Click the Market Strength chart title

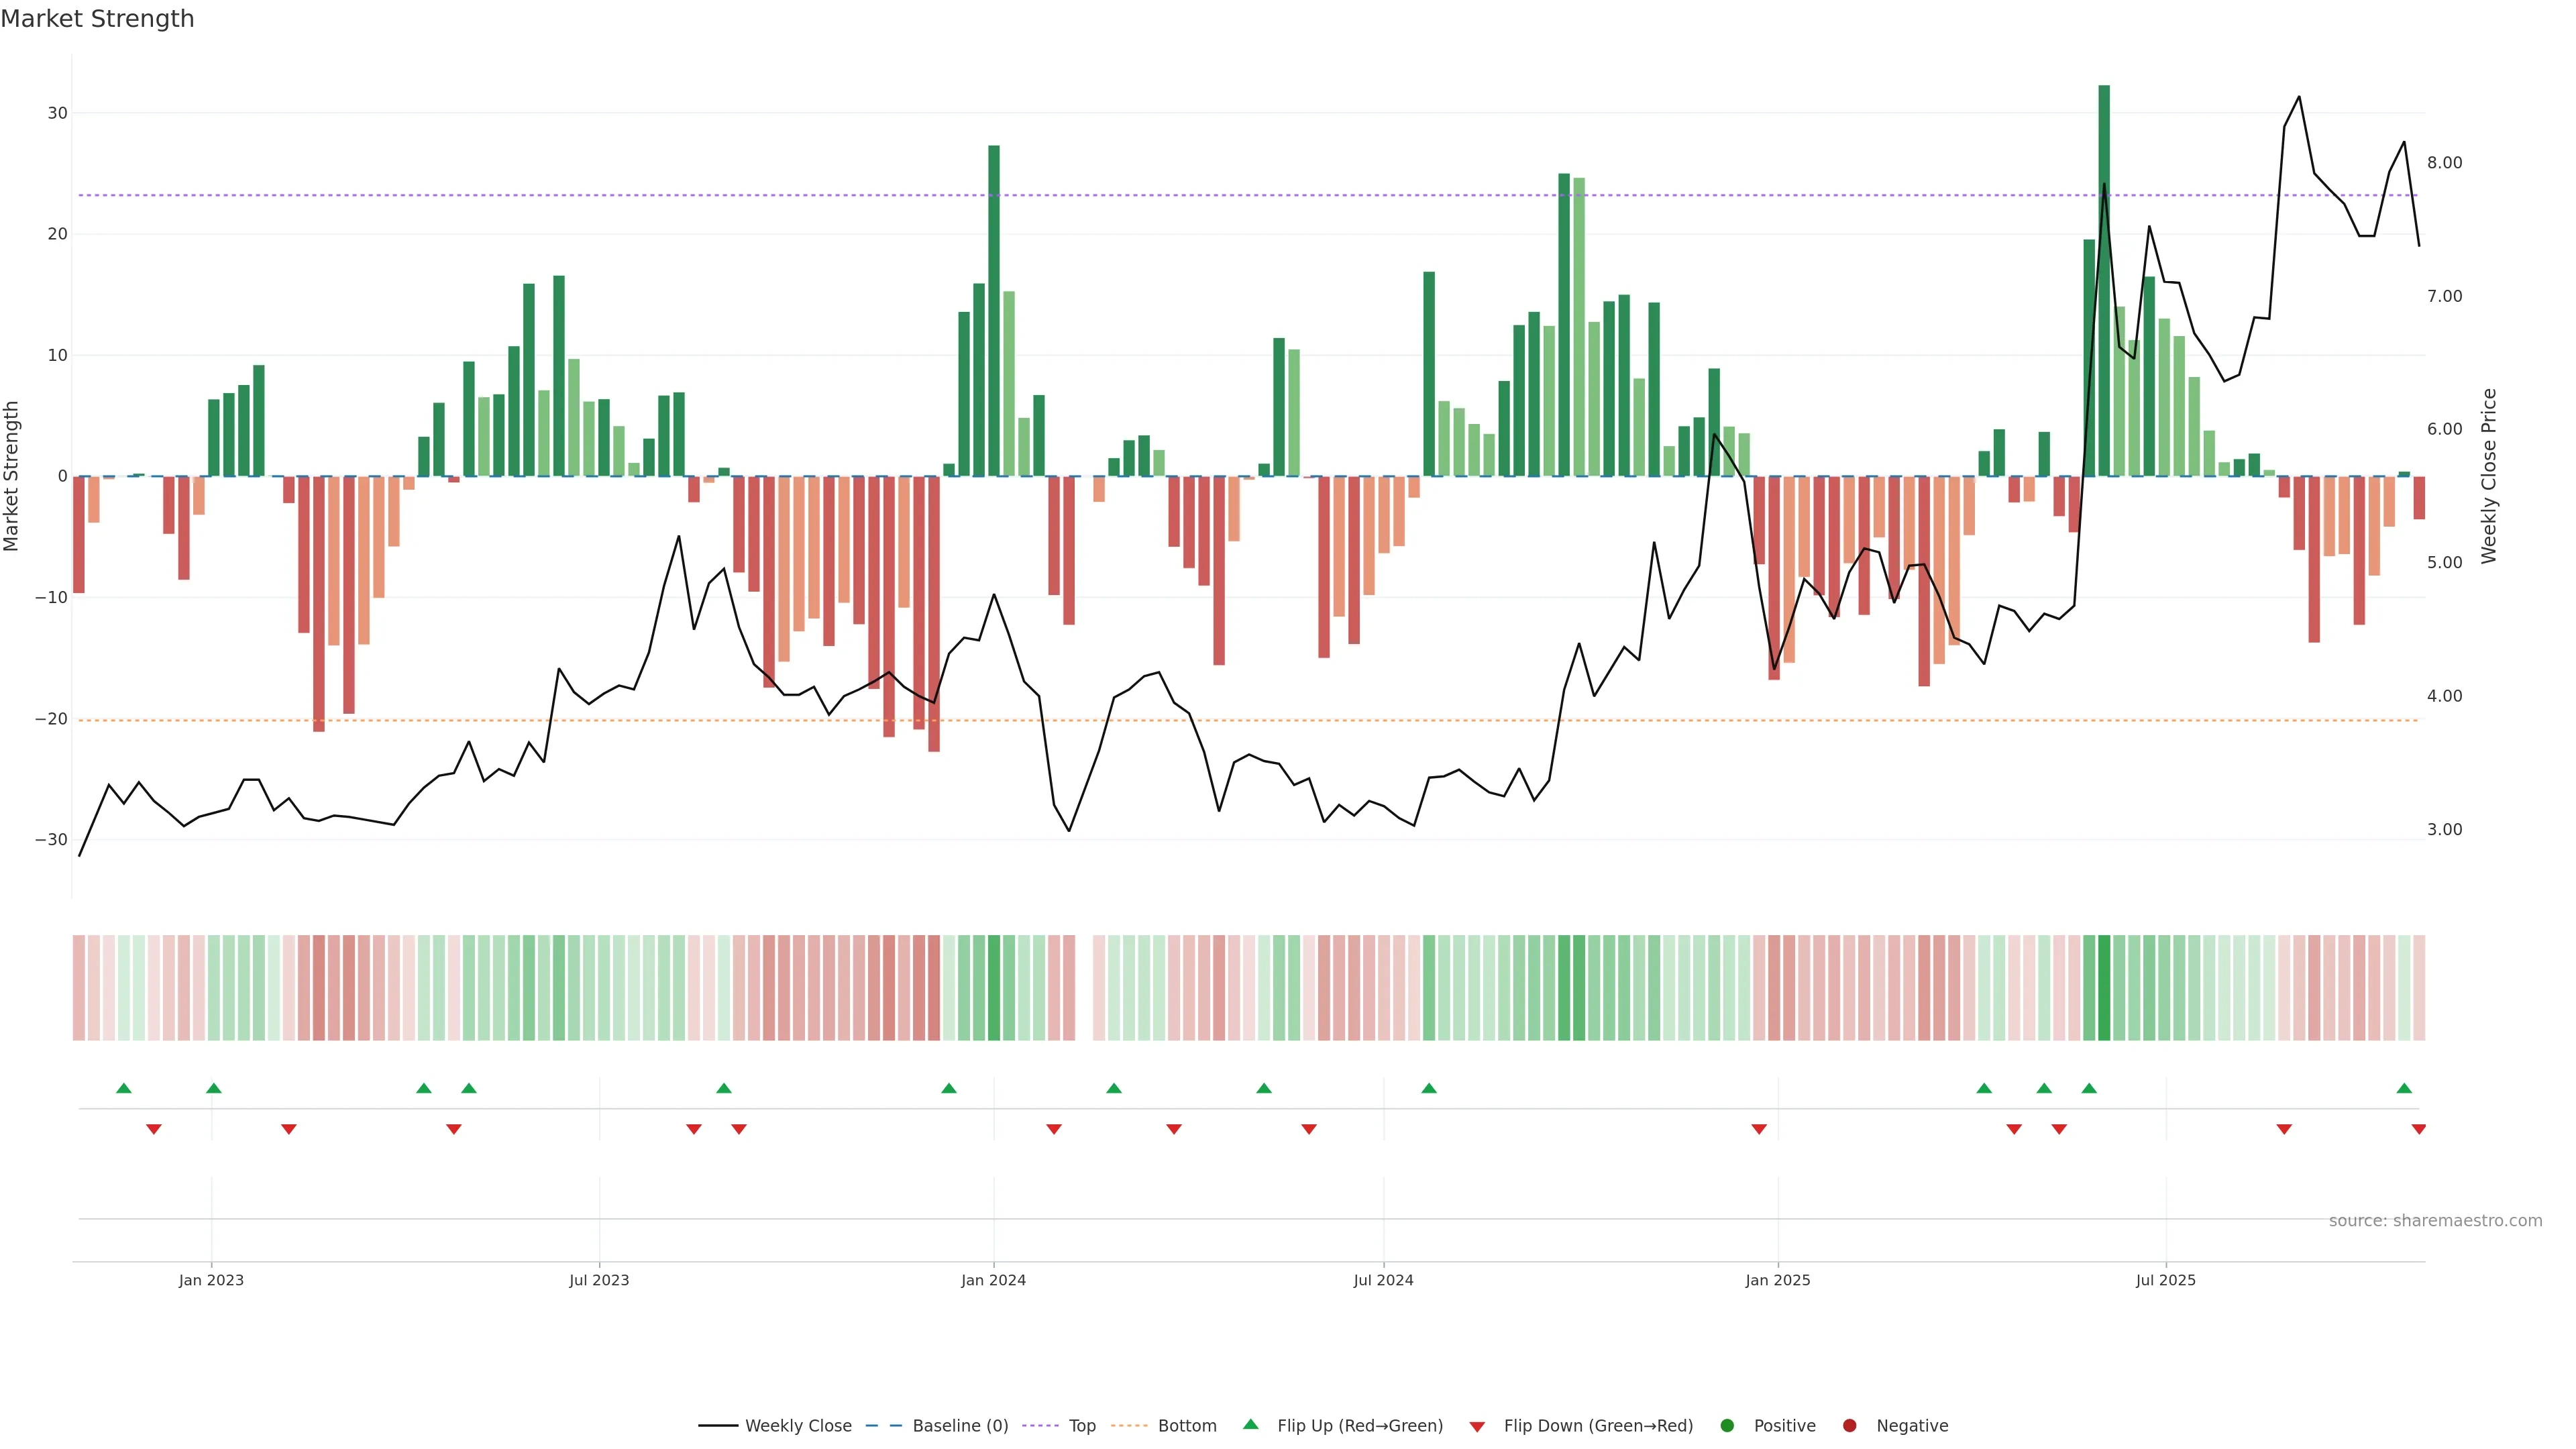coord(97,19)
